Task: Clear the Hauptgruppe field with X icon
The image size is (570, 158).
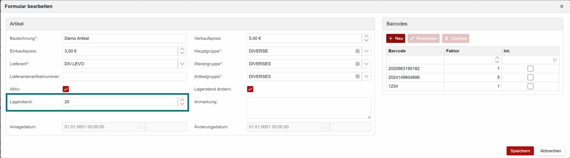Action: click(357, 51)
